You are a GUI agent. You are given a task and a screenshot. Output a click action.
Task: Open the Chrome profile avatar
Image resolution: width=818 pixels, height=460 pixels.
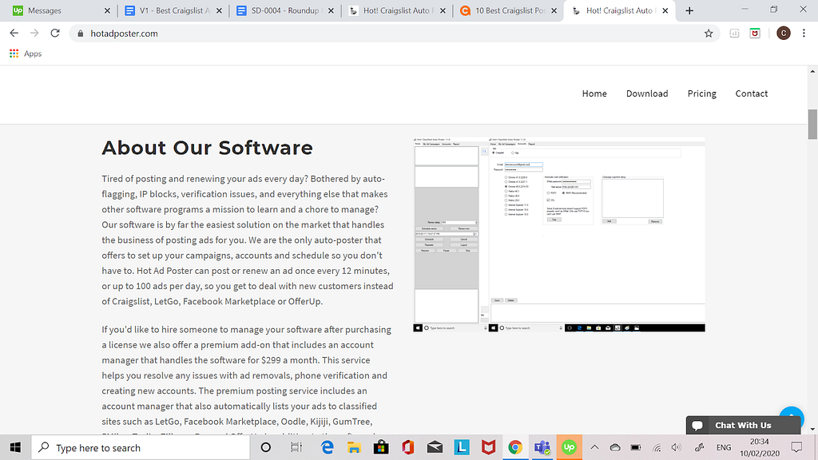coord(783,34)
